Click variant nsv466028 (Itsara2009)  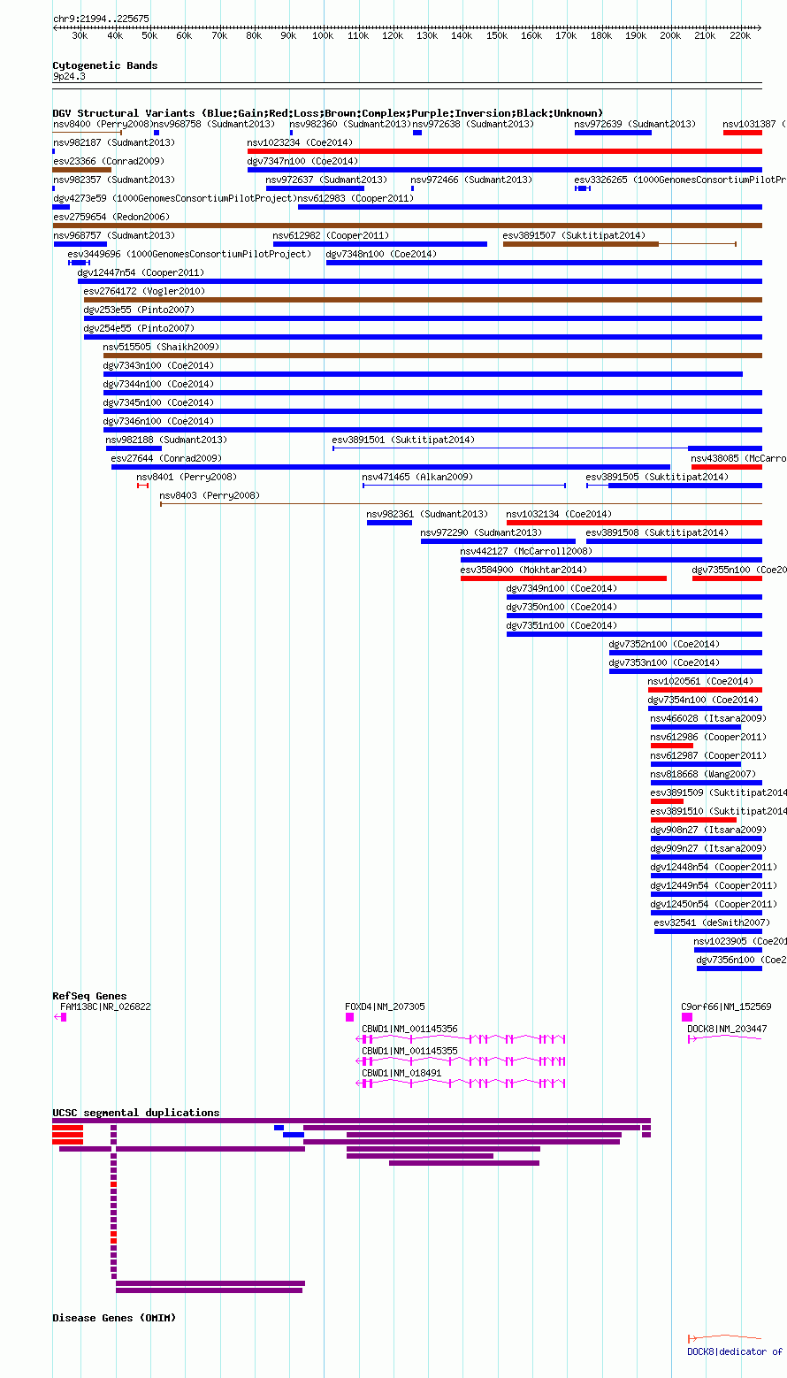tap(708, 719)
